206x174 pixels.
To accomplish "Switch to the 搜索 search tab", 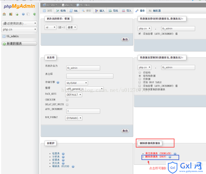I will click(x=86, y=11).
